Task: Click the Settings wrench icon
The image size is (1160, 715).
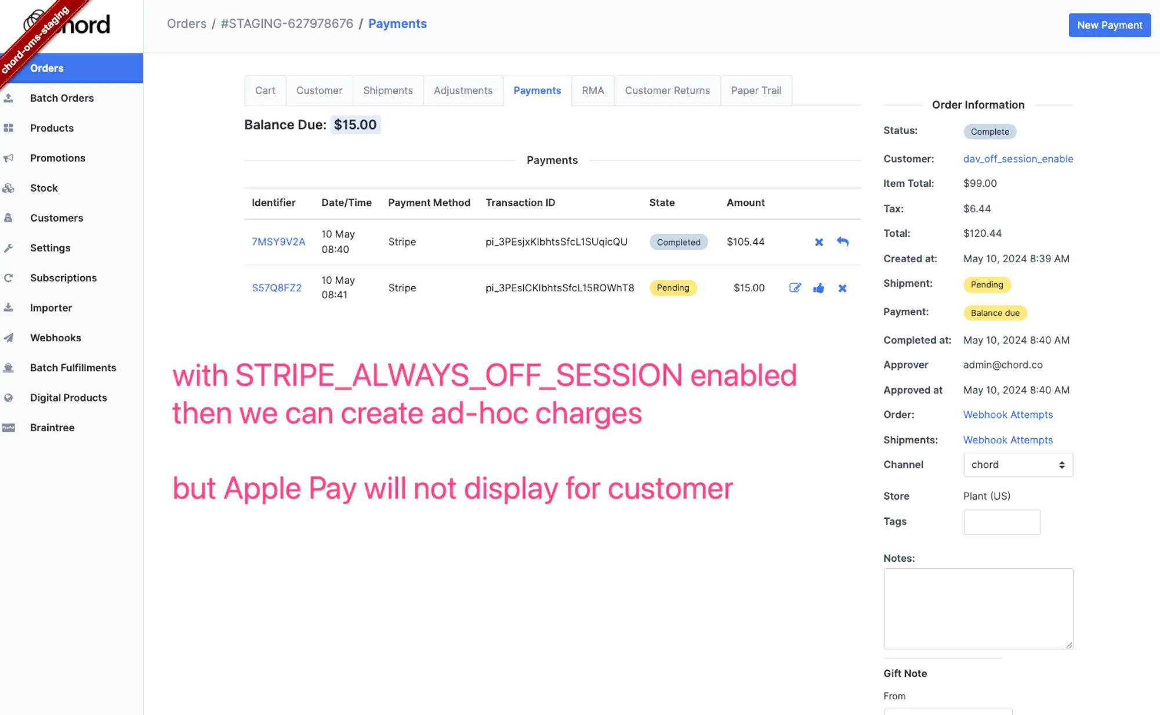Action: tap(8, 248)
